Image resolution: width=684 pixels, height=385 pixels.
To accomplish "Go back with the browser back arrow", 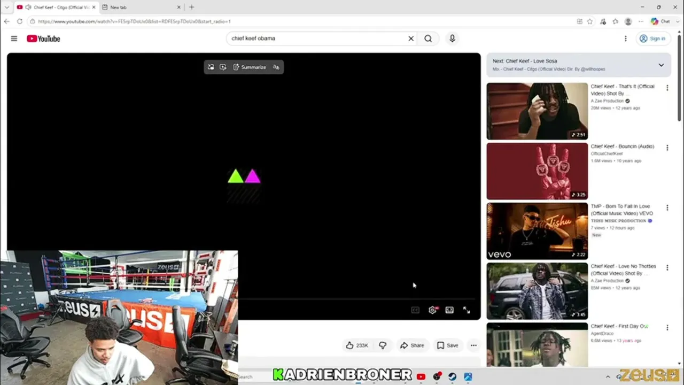I will click(x=6, y=21).
